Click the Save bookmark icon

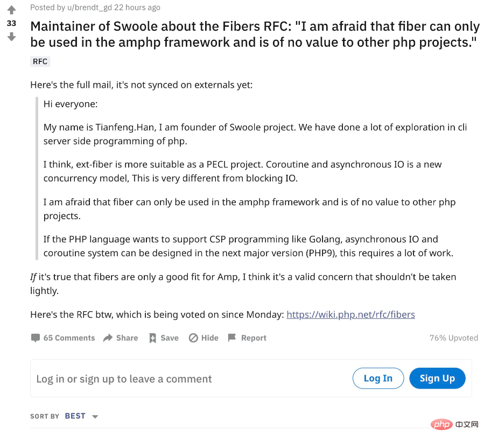pyautogui.click(x=152, y=338)
